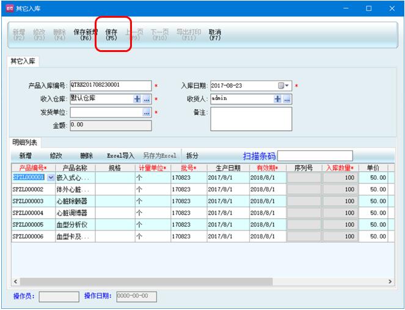This screenshot has width=405, height=310.
Task: Click the right arrow of horizontal scrollbar
Action: pos(390,282)
